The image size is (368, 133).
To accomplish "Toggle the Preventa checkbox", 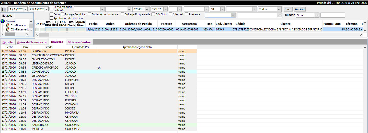I will tap(187, 14).
